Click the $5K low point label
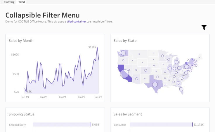 point(29,92)
